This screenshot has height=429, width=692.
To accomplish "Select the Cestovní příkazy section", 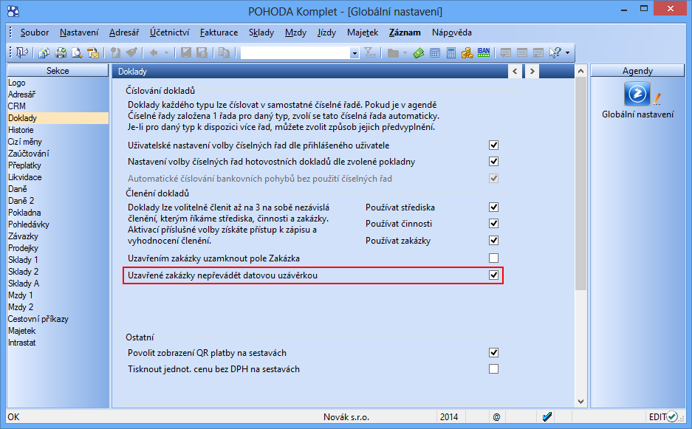I will [58, 319].
